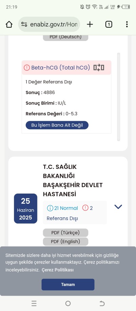136x311 pixels.
Task: Tap the blue info icon beside 21 Normal
Action: tap(50, 208)
